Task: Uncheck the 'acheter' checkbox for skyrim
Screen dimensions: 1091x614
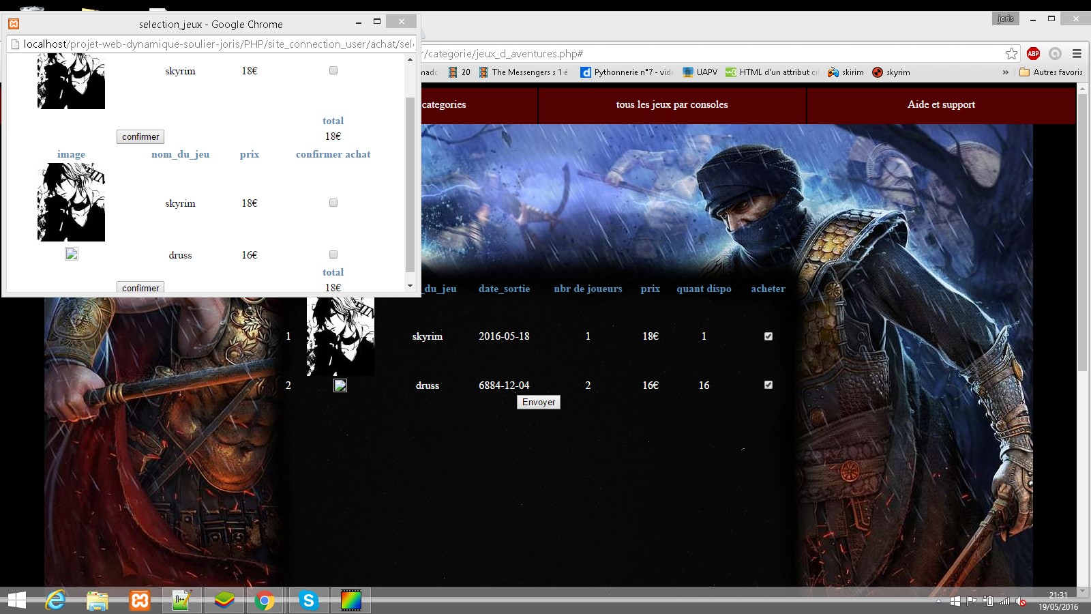Action: [x=768, y=336]
